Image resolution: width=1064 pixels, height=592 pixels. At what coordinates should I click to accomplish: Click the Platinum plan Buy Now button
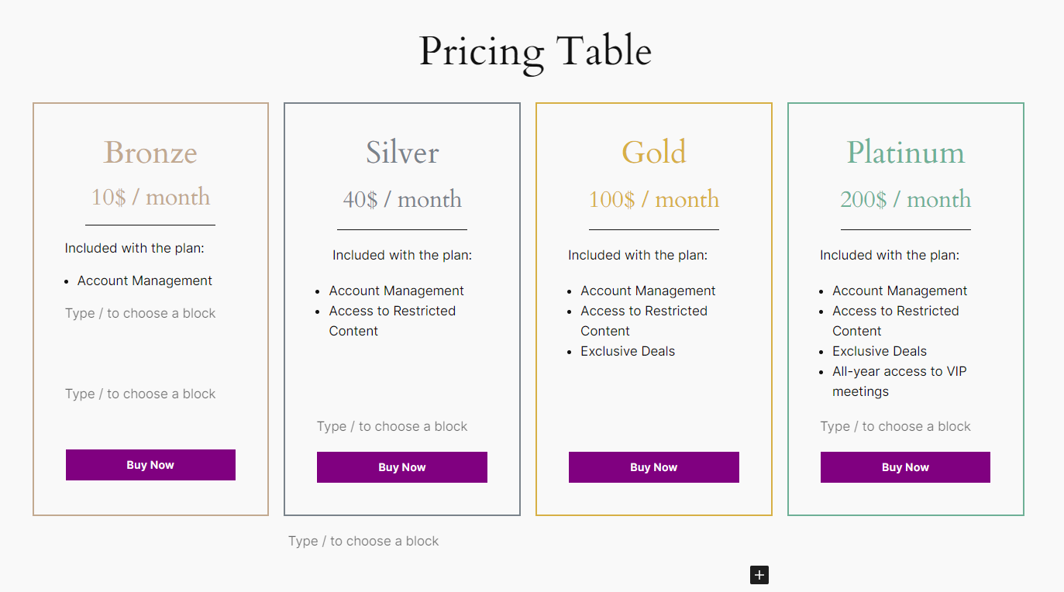point(905,467)
